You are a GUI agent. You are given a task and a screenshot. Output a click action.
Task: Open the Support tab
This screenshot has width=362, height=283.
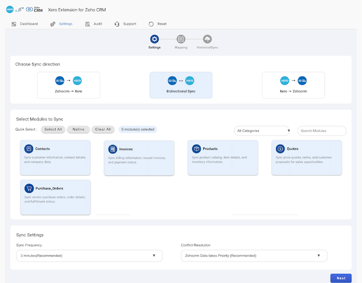click(125, 24)
